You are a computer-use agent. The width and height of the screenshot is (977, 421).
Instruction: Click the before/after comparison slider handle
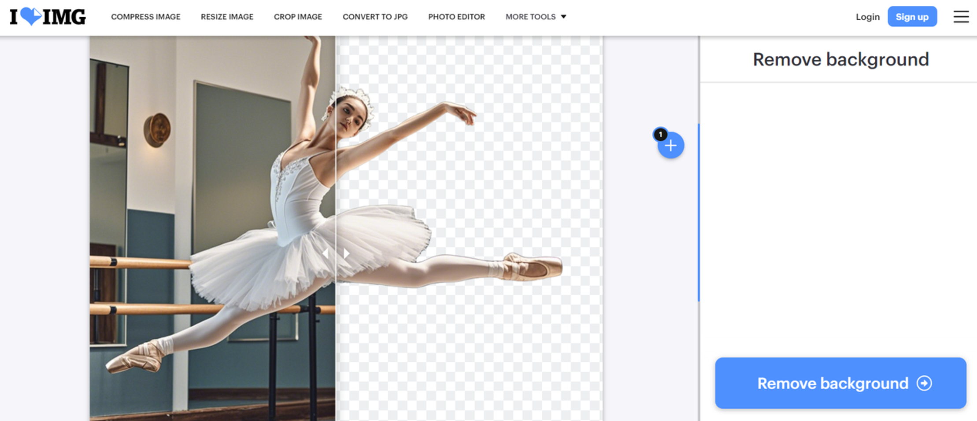click(336, 253)
